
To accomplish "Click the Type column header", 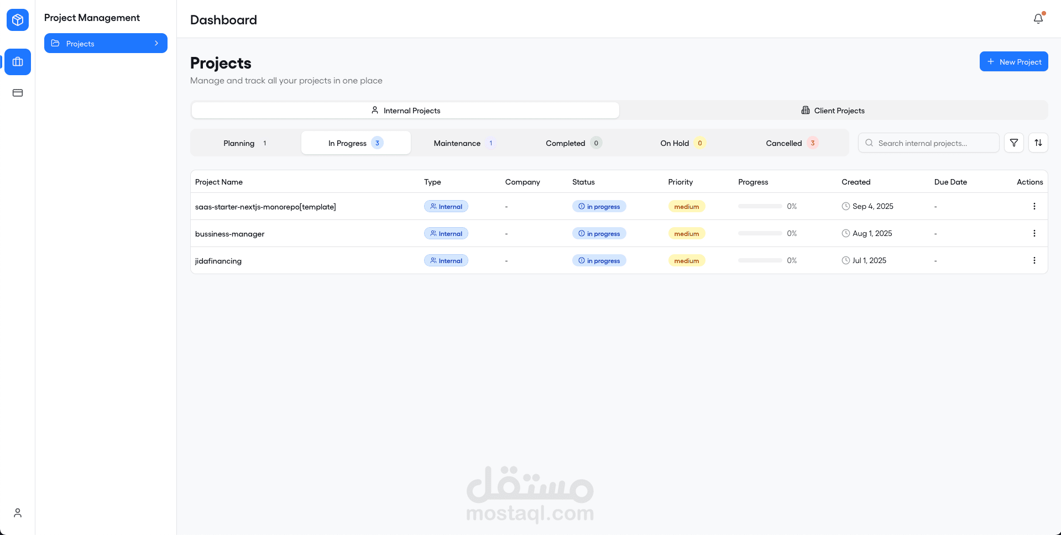I will 432,182.
